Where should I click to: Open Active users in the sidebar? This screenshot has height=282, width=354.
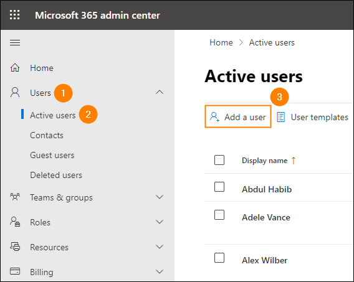pos(53,115)
